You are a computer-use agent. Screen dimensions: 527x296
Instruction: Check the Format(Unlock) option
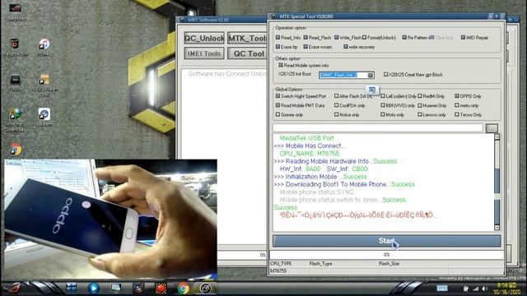pos(364,37)
